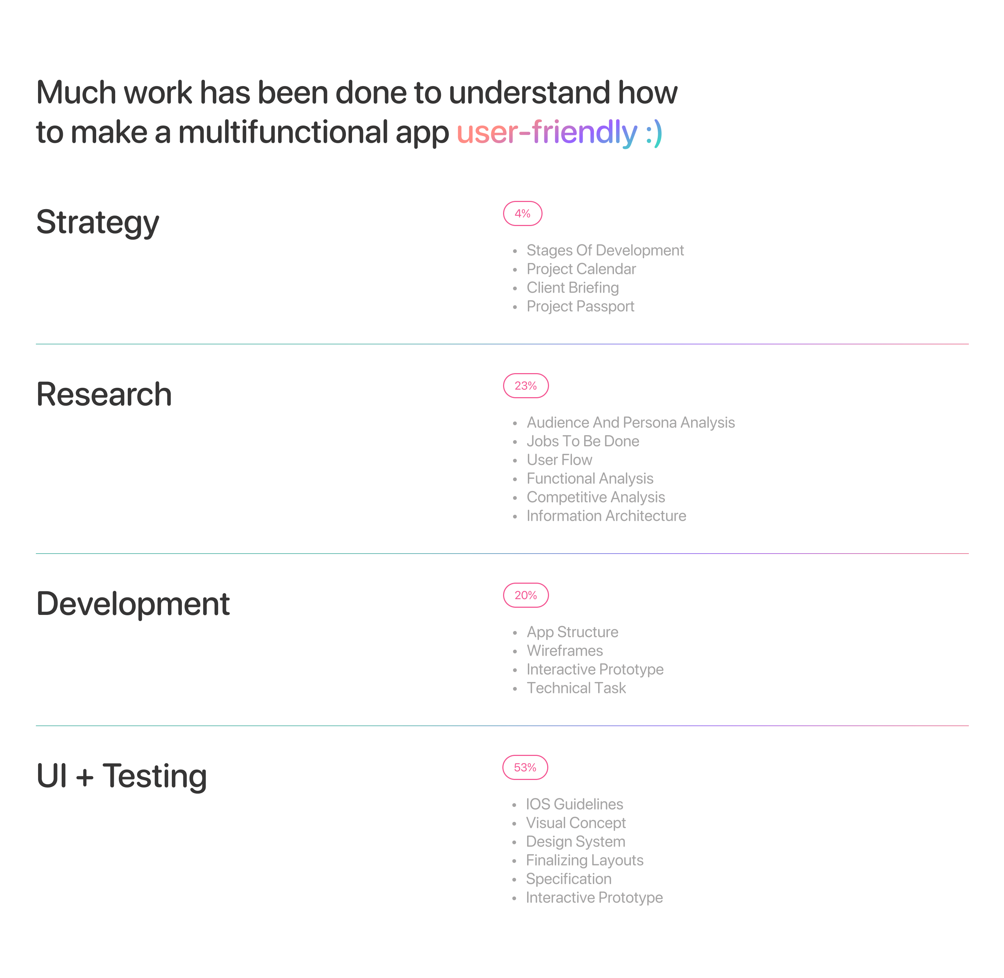This screenshot has width=1004, height=978.
Task: Click the Competitive Analysis list item
Action: click(596, 497)
